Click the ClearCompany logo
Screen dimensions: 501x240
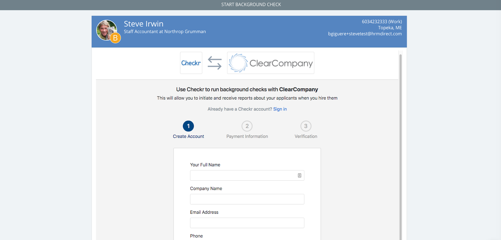point(271,63)
